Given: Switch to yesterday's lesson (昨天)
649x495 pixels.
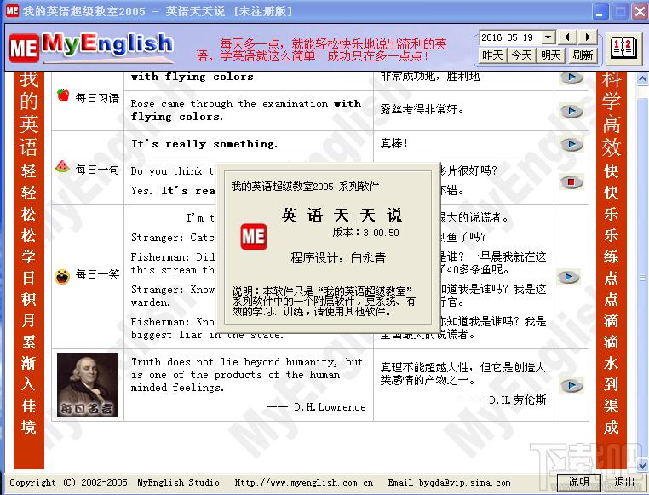Looking at the screenshot, I should coord(493,55).
